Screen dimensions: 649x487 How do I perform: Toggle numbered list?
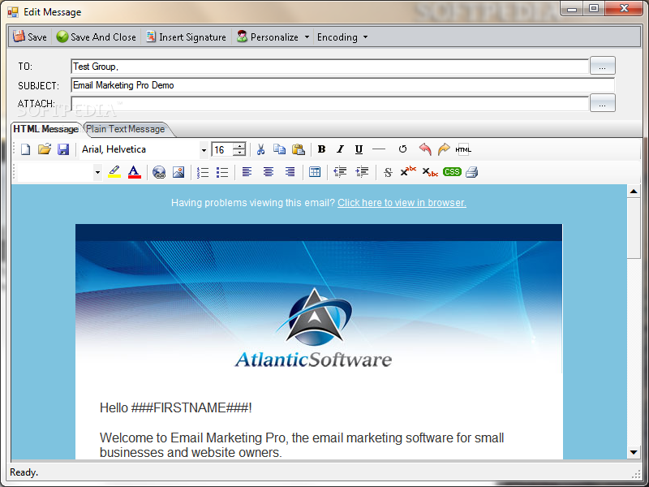click(x=203, y=172)
